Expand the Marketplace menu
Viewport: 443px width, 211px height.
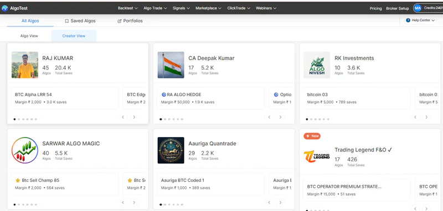209,8
